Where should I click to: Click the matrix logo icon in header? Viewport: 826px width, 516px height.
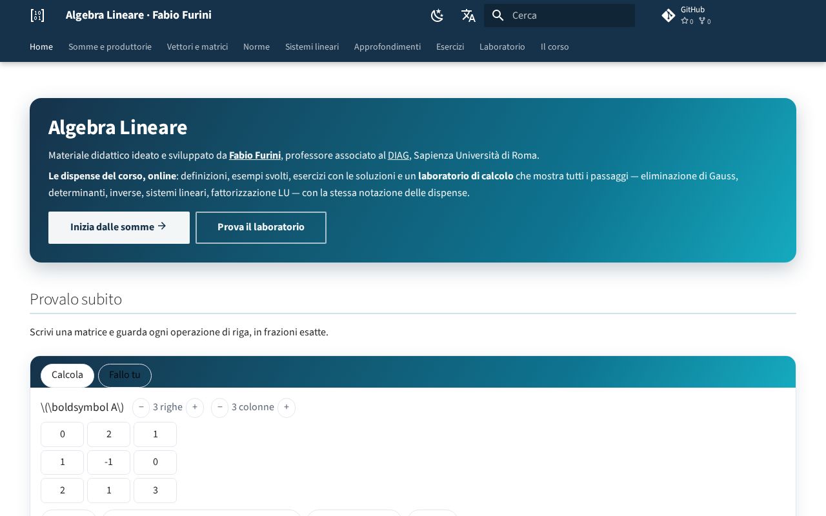37,15
